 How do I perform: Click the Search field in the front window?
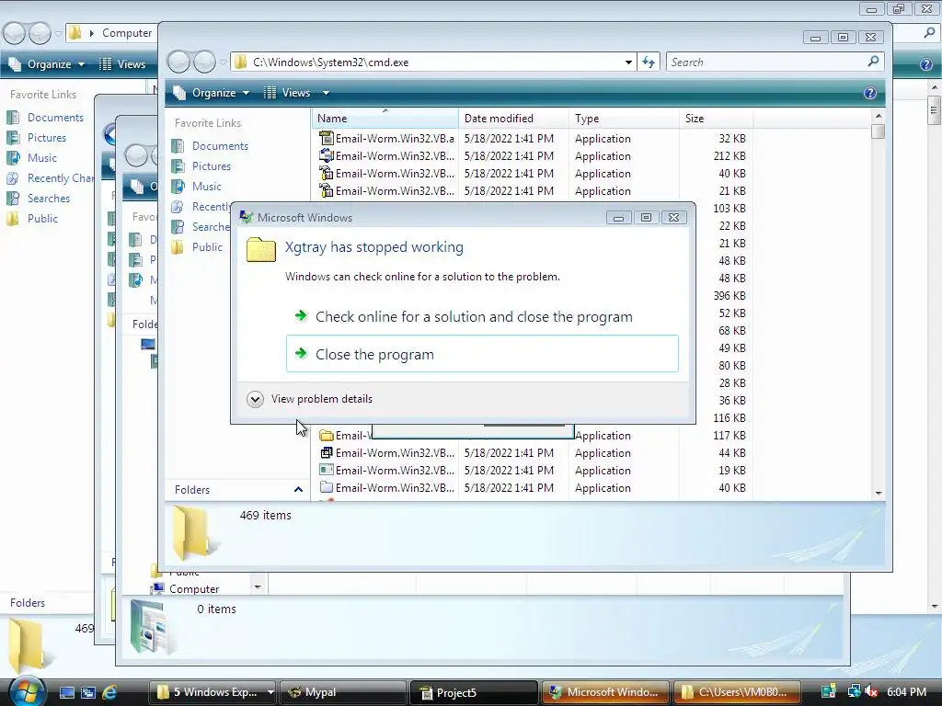pos(766,62)
